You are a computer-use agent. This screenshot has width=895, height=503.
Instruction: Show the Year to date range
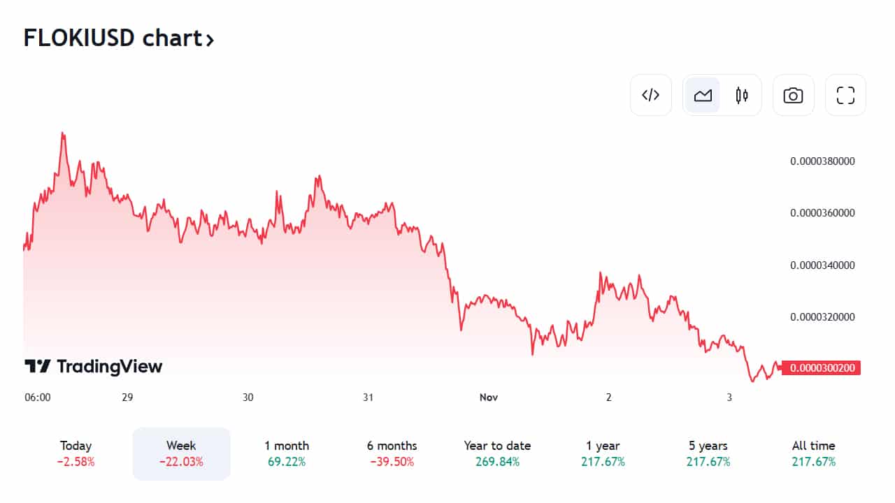click(497, 453)
